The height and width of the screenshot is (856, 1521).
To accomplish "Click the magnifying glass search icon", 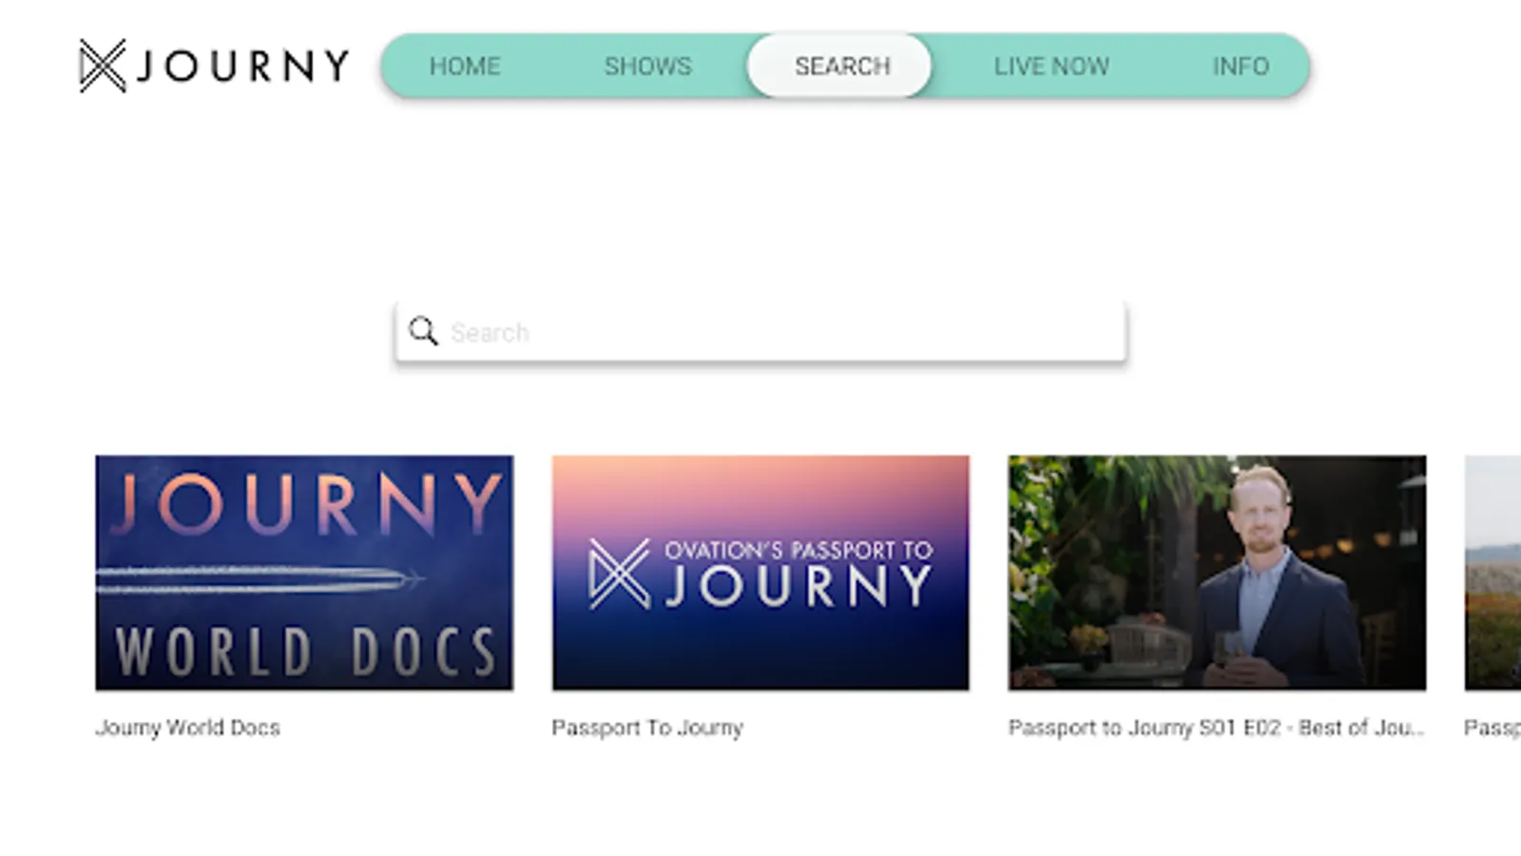I will coord(423,331).
